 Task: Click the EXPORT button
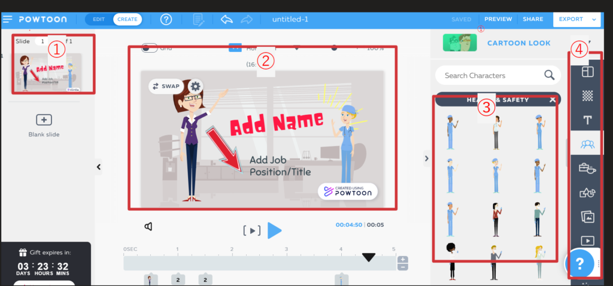570,19
